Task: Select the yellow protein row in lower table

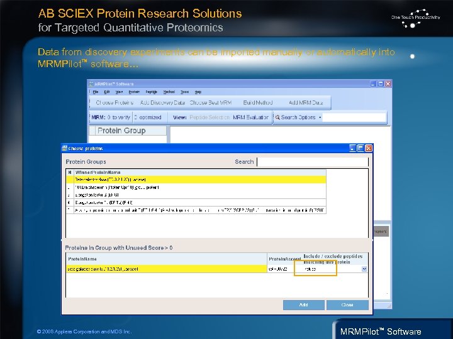Action: point(166,269)
